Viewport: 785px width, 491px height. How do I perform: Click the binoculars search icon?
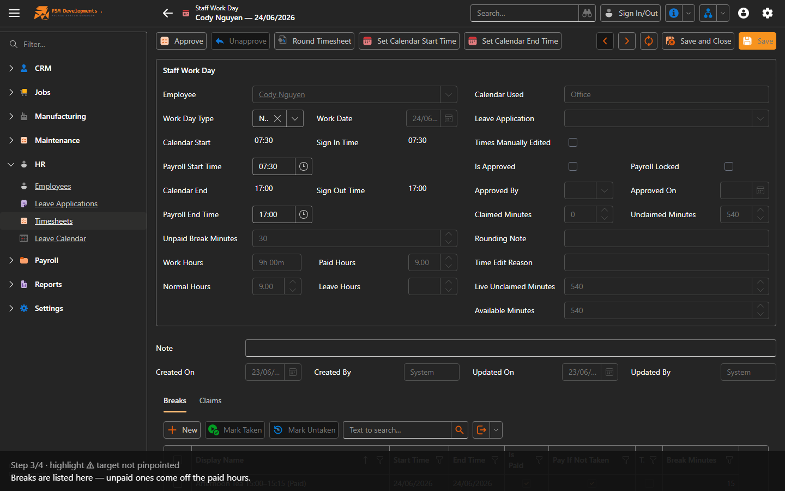tap(587, 13)
